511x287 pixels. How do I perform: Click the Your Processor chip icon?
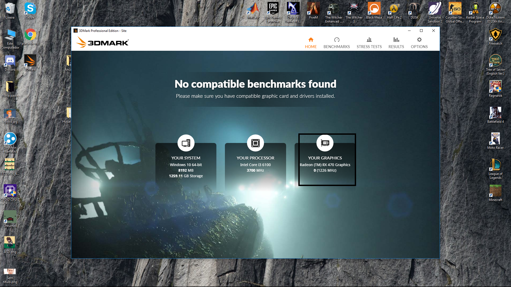[x=255, y=143]
